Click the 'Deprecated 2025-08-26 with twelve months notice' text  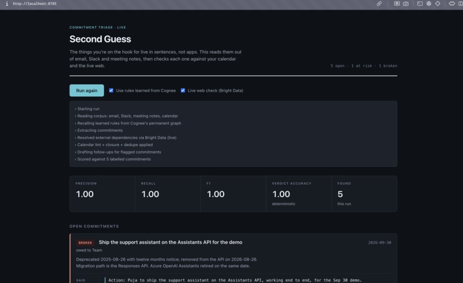(x=167, y=260)
